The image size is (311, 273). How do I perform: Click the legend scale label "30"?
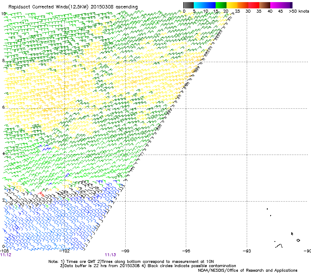point(248,11)
